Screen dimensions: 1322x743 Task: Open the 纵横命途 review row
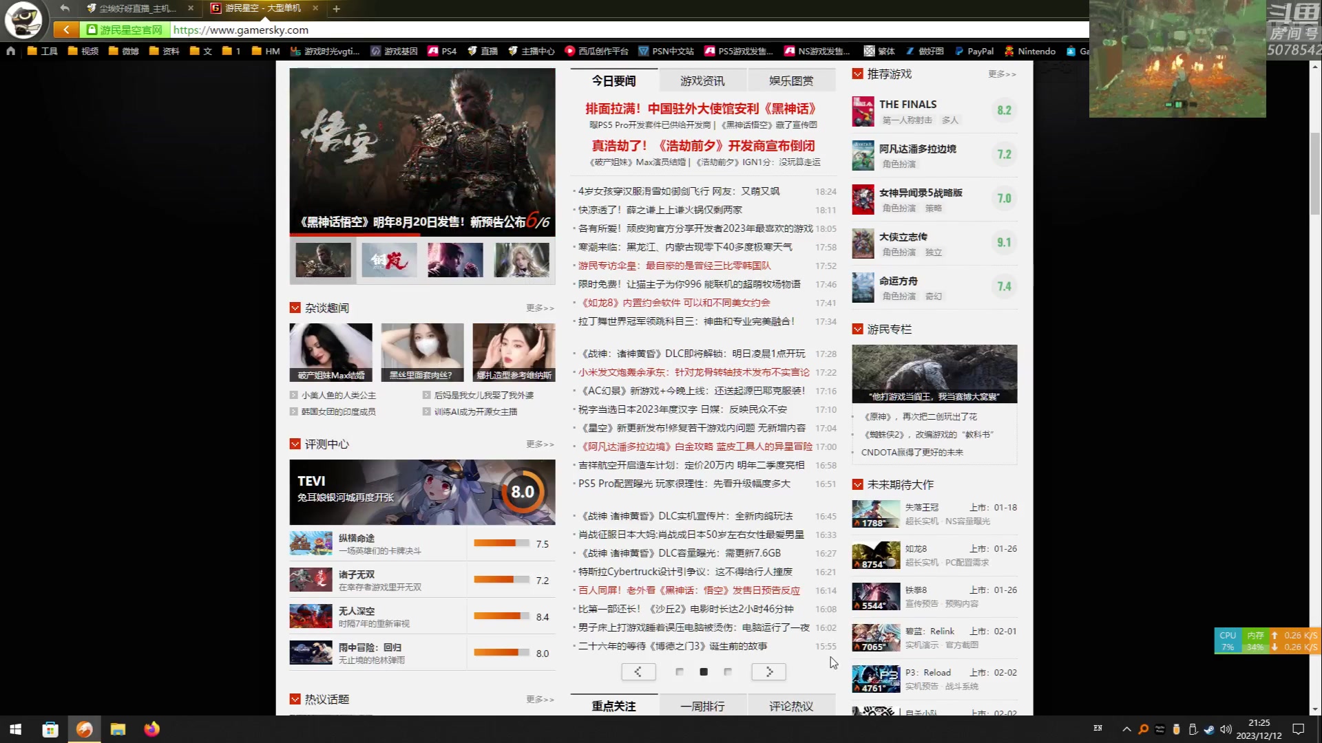click(x=422, y=543)
